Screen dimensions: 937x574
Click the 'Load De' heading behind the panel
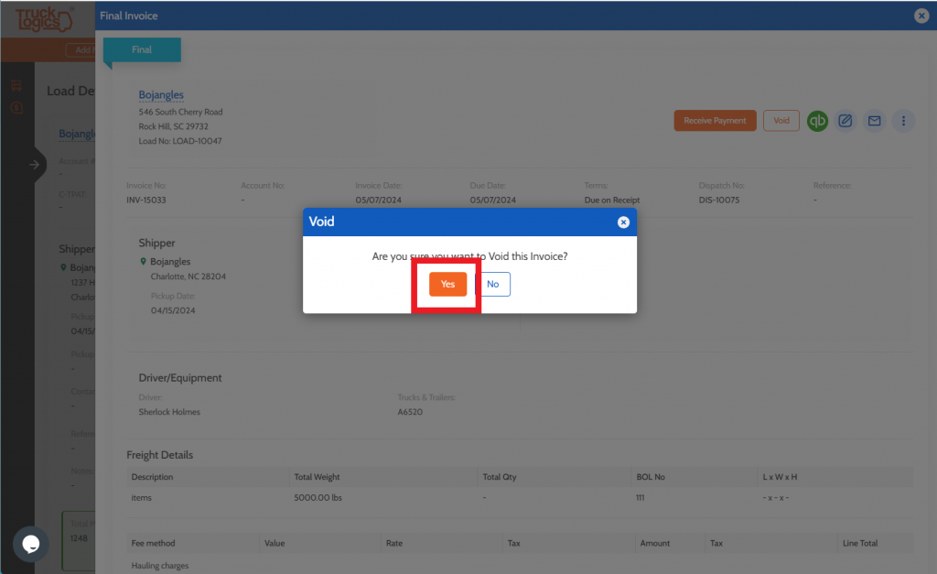(70, 91)
